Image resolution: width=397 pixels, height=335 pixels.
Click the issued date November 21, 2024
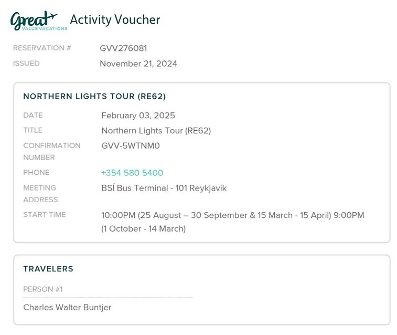click(138, 64)
